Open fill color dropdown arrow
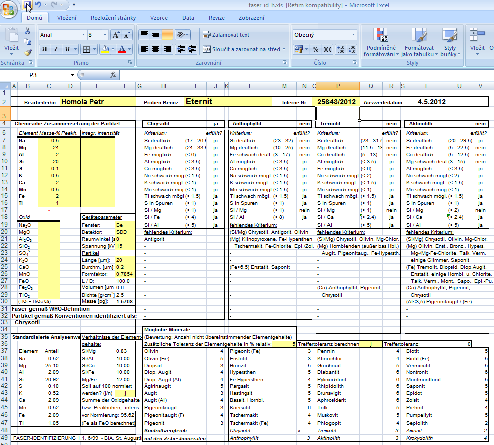Image resolution: width=494 pixels, height=445 pixels. click(113, 49)
